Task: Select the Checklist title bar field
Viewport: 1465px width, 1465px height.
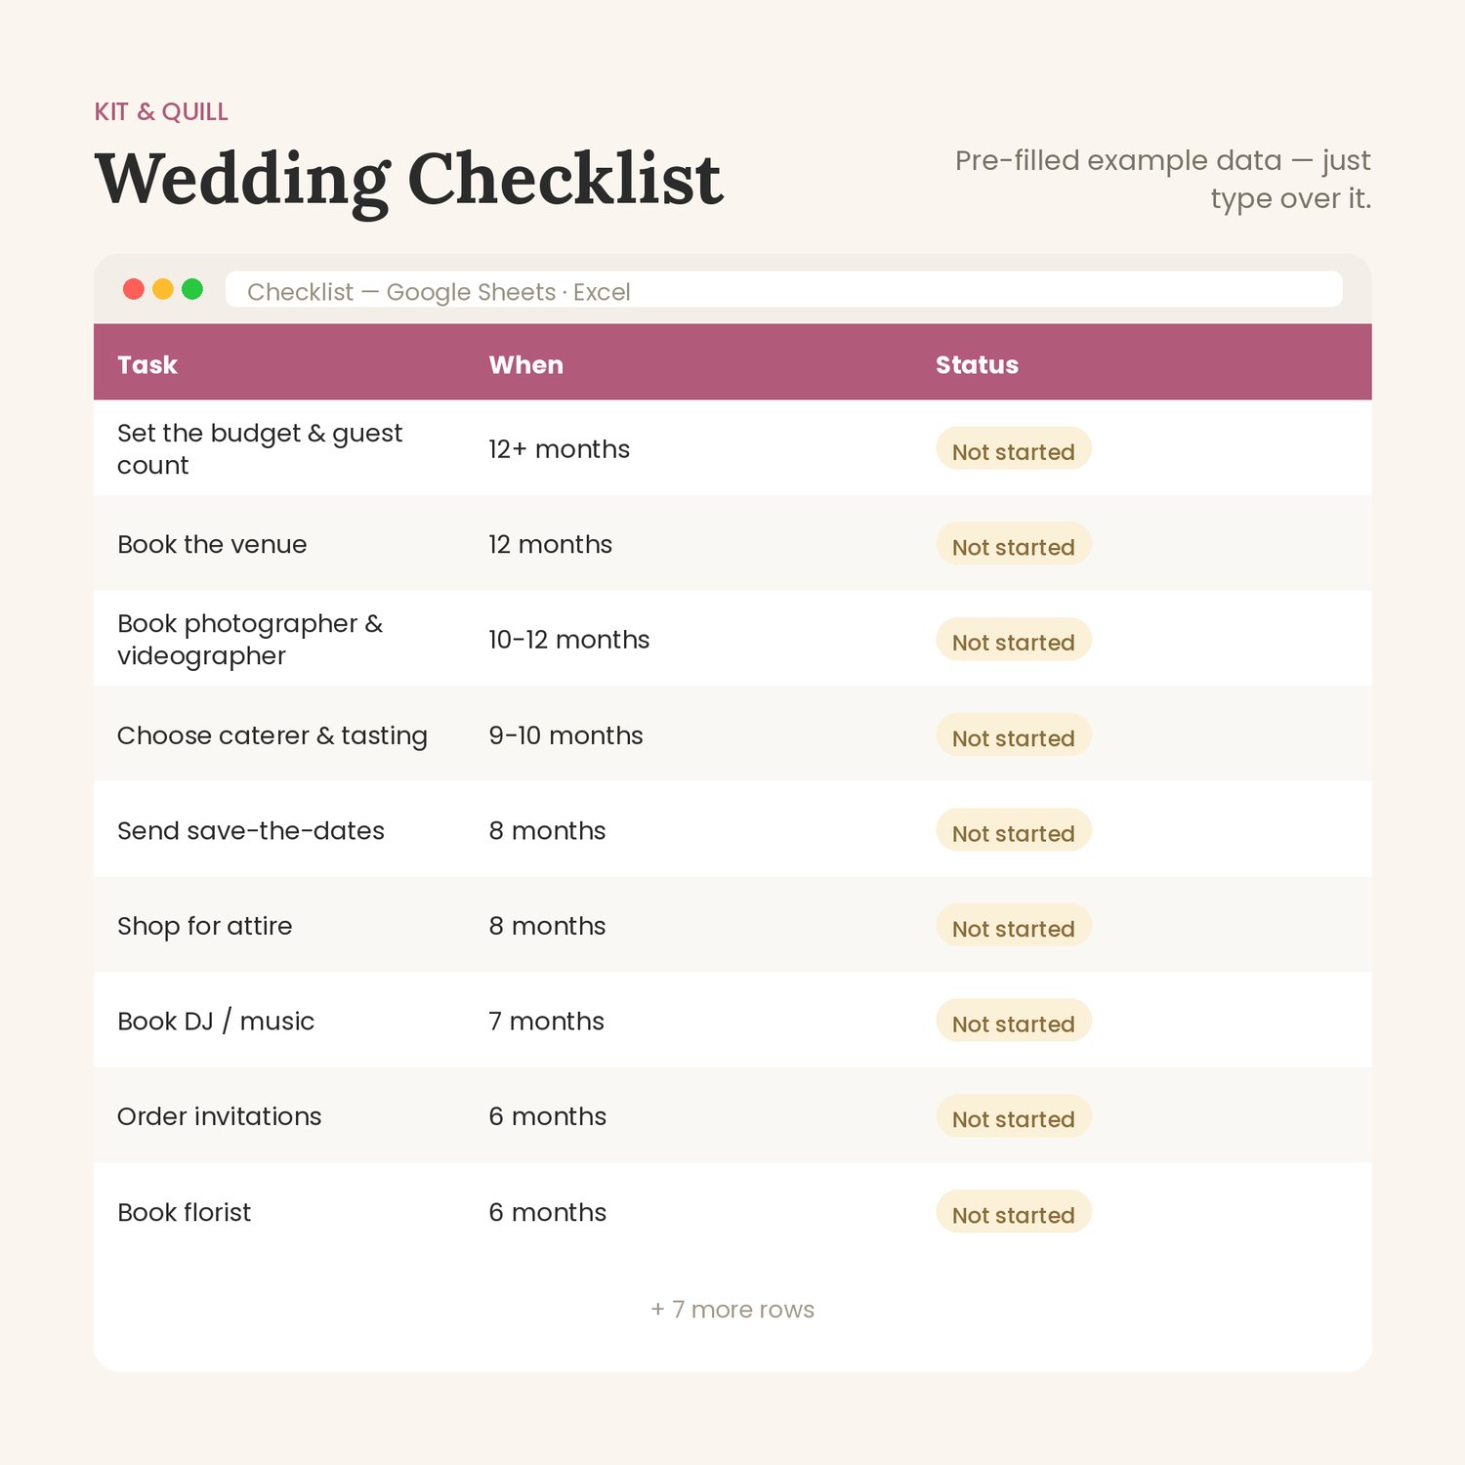Action: (x=783, y=290)
